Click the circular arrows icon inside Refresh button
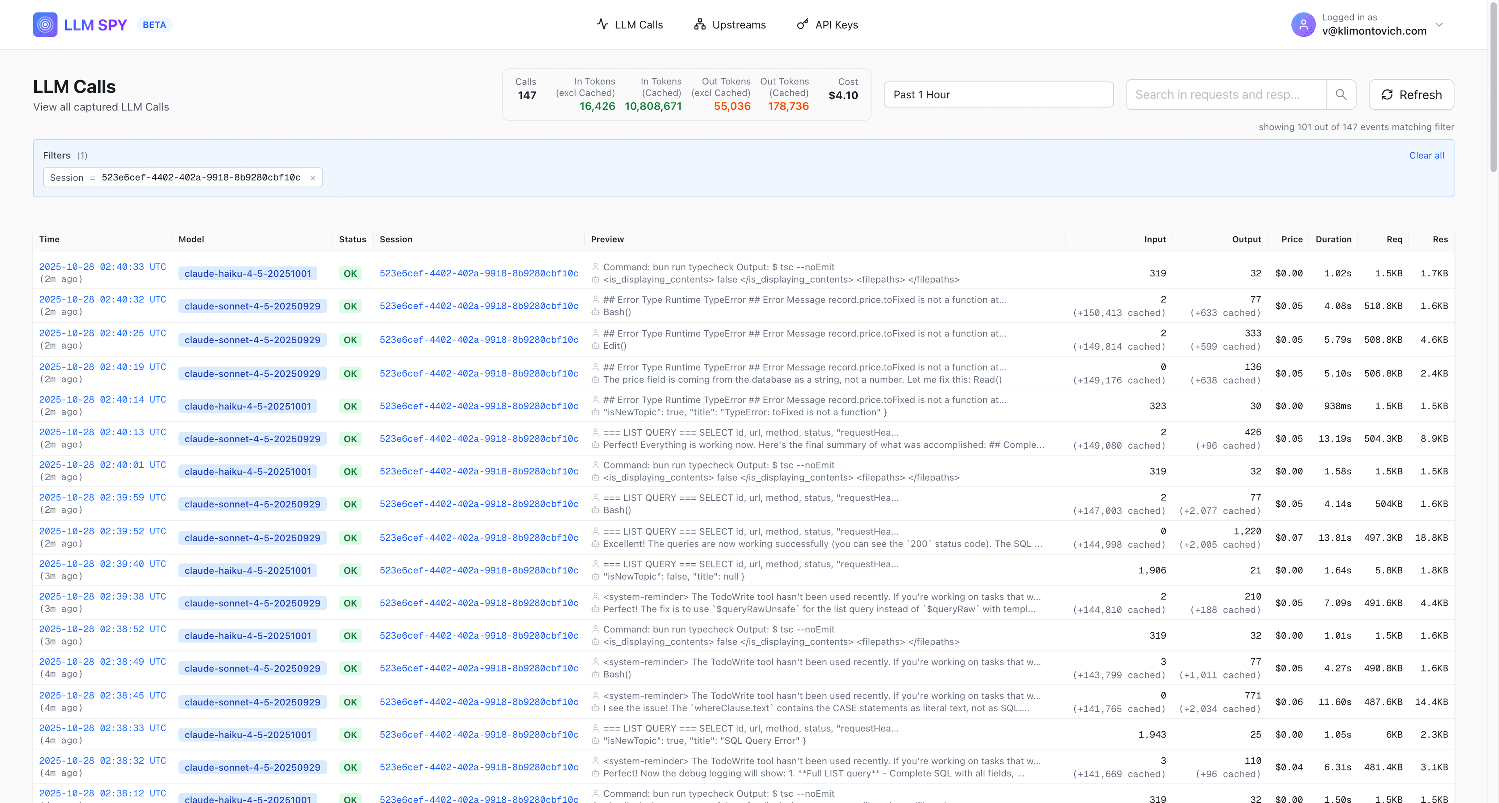 click(1388, 94)
